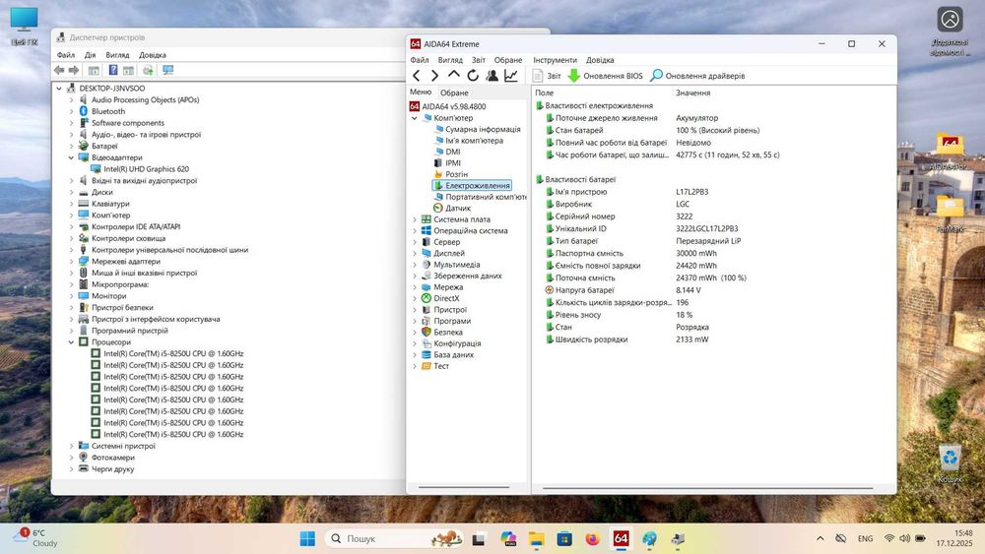The image size is (985, 554).
Task: Expand Операційна система node
Action: [415, 231]
